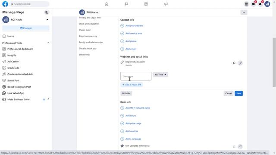The image size is (276, 155).
Task: Open Privacy and Legal Info tab
Action: pyautogui.click(x=90, y=18)
